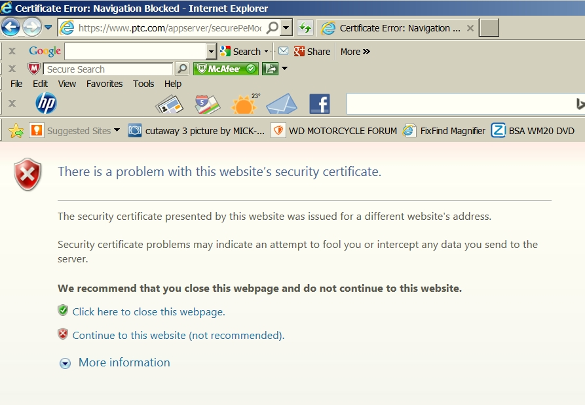Click the Internet Explorer title bar icon
The image size is (585, 405).
coord(6,7)
